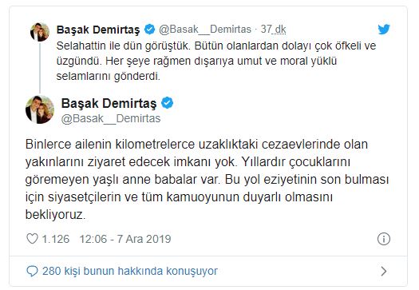Click the verified badge in the quoted tweet

[x=149, y=30]
